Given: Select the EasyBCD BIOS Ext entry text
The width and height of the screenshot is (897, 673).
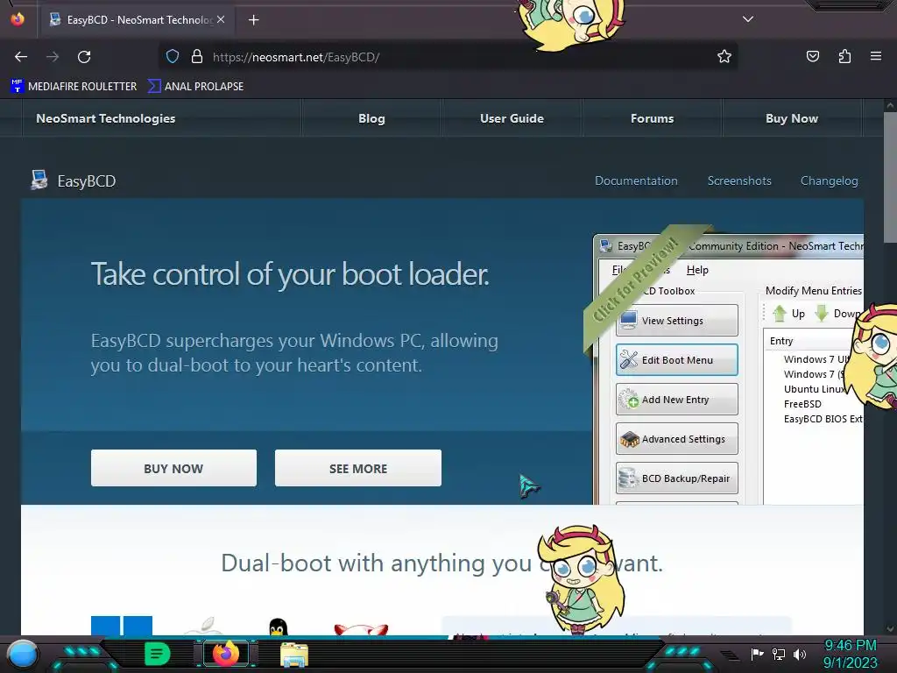Looking at the screenshot, I should (x=823, y=419).
